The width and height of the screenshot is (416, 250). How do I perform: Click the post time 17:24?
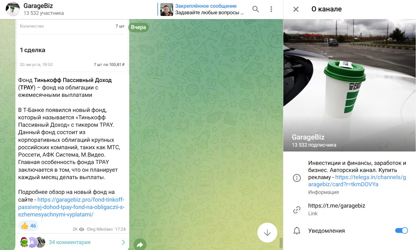click(x=120, y=229)
